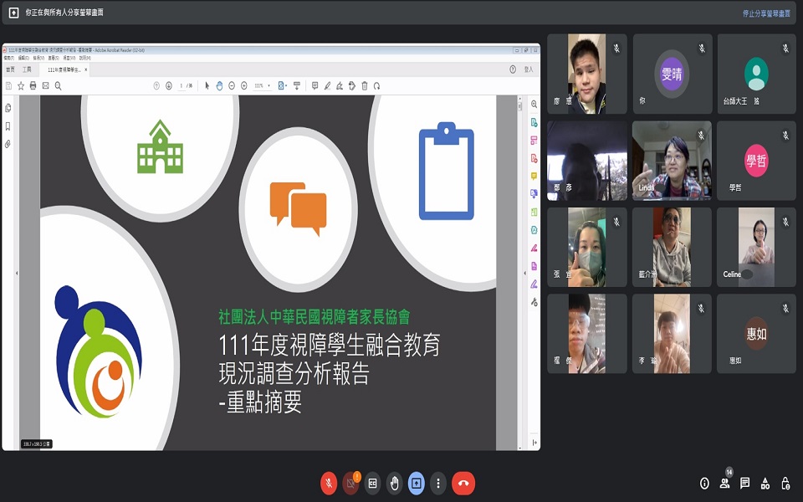
Task: Switch to the 首頁 tab in Acrobat
Action: tap(10, 69)
